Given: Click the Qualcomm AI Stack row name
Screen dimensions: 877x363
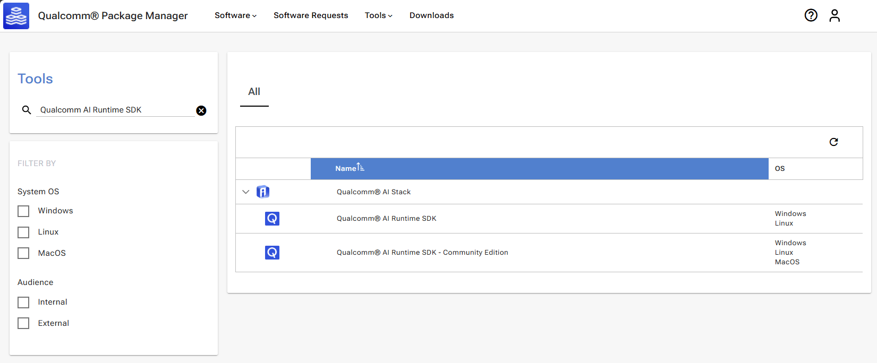Looking at the screenshot, I should pos(373,192).
